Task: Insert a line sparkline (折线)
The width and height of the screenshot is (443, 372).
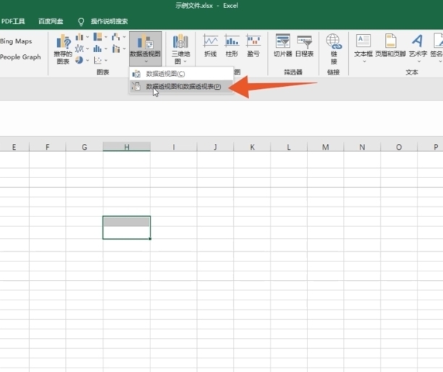Action: 211,46
